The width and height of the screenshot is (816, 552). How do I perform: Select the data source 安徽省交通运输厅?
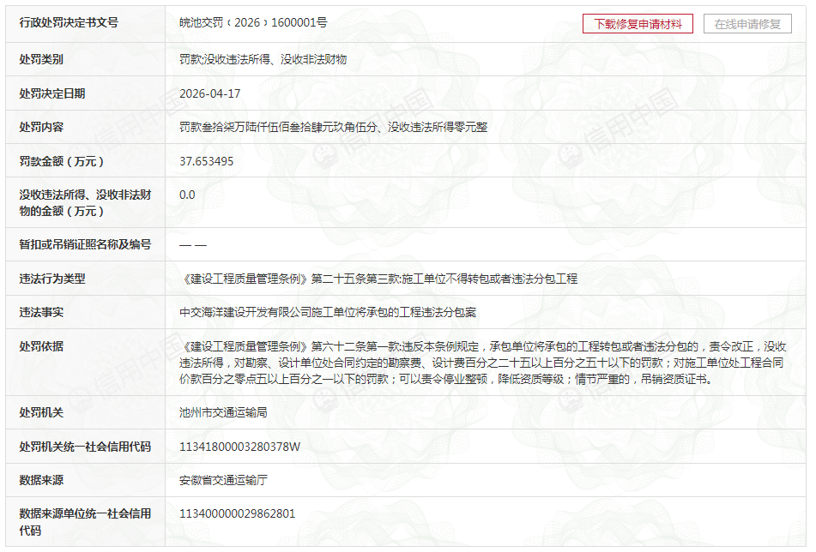click(x=223, y=480)
